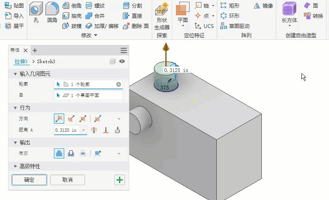This screenshot has height=200, width=329.
Task: Select the default extrude direction
Action: point(59,119)
